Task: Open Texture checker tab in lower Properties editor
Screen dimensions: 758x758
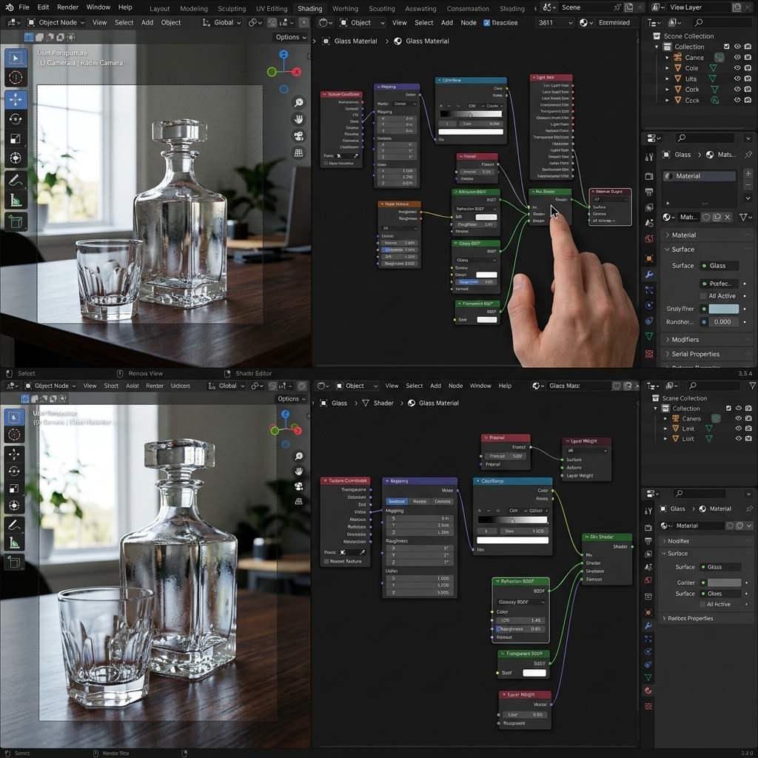Action: click(x=648, y=706)
